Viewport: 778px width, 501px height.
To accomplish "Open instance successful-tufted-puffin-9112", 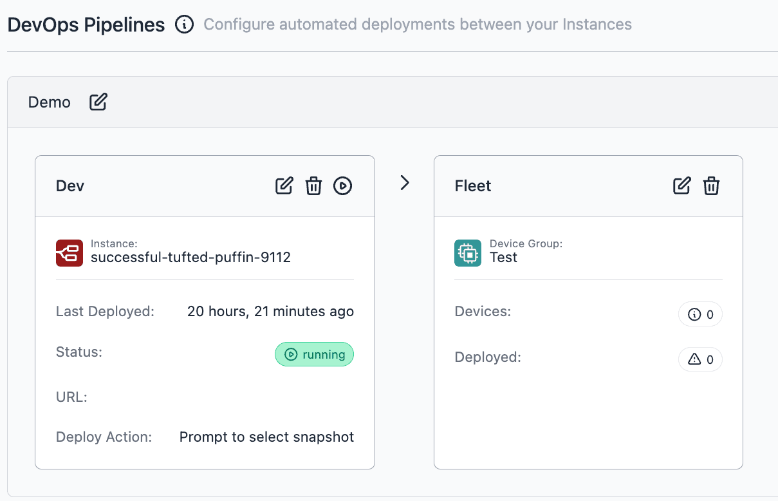I will [190, 258].
